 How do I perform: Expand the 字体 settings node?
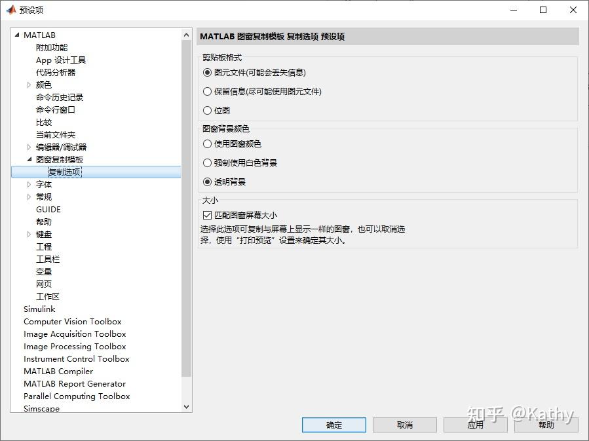coord(28,184)
